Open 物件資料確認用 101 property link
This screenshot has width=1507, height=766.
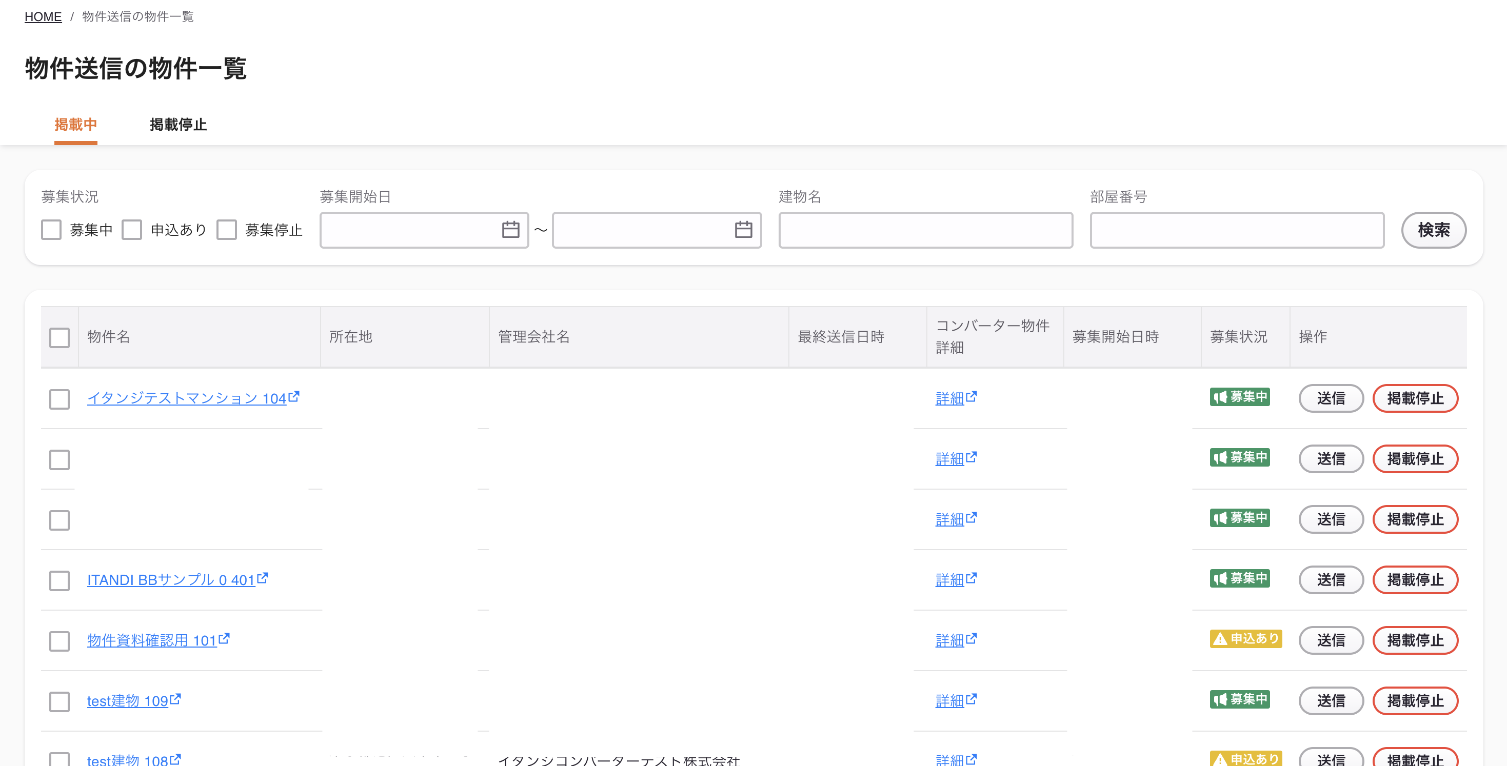[151, 640]
